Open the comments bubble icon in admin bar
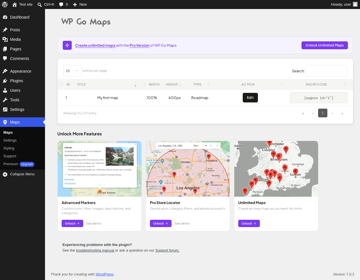Screen dimensions: 360x280 tap(61, 5)
